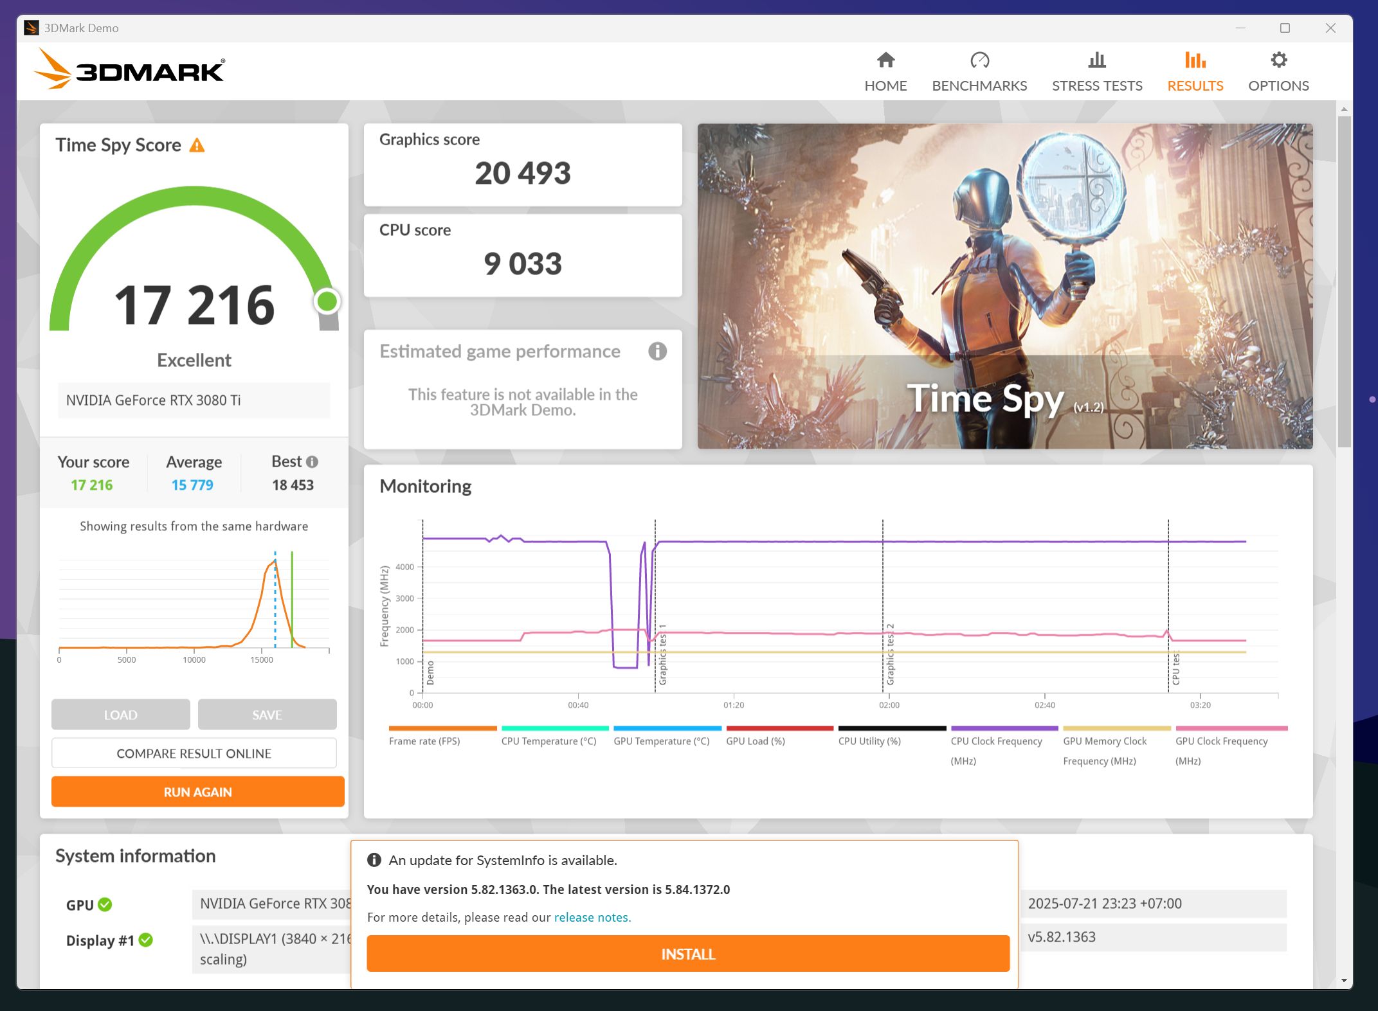Click the Time Spy benchmark artwork thumbnail

1004,286
